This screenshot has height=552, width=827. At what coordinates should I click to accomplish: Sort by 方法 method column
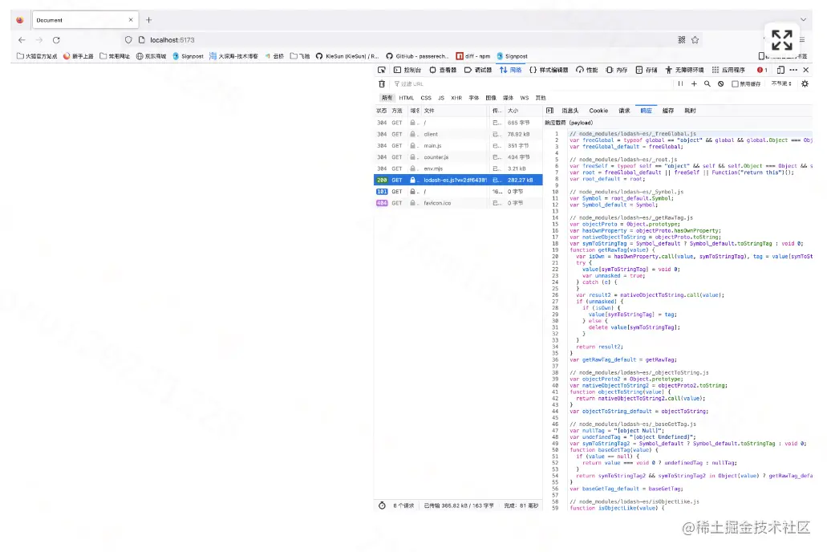397,111
